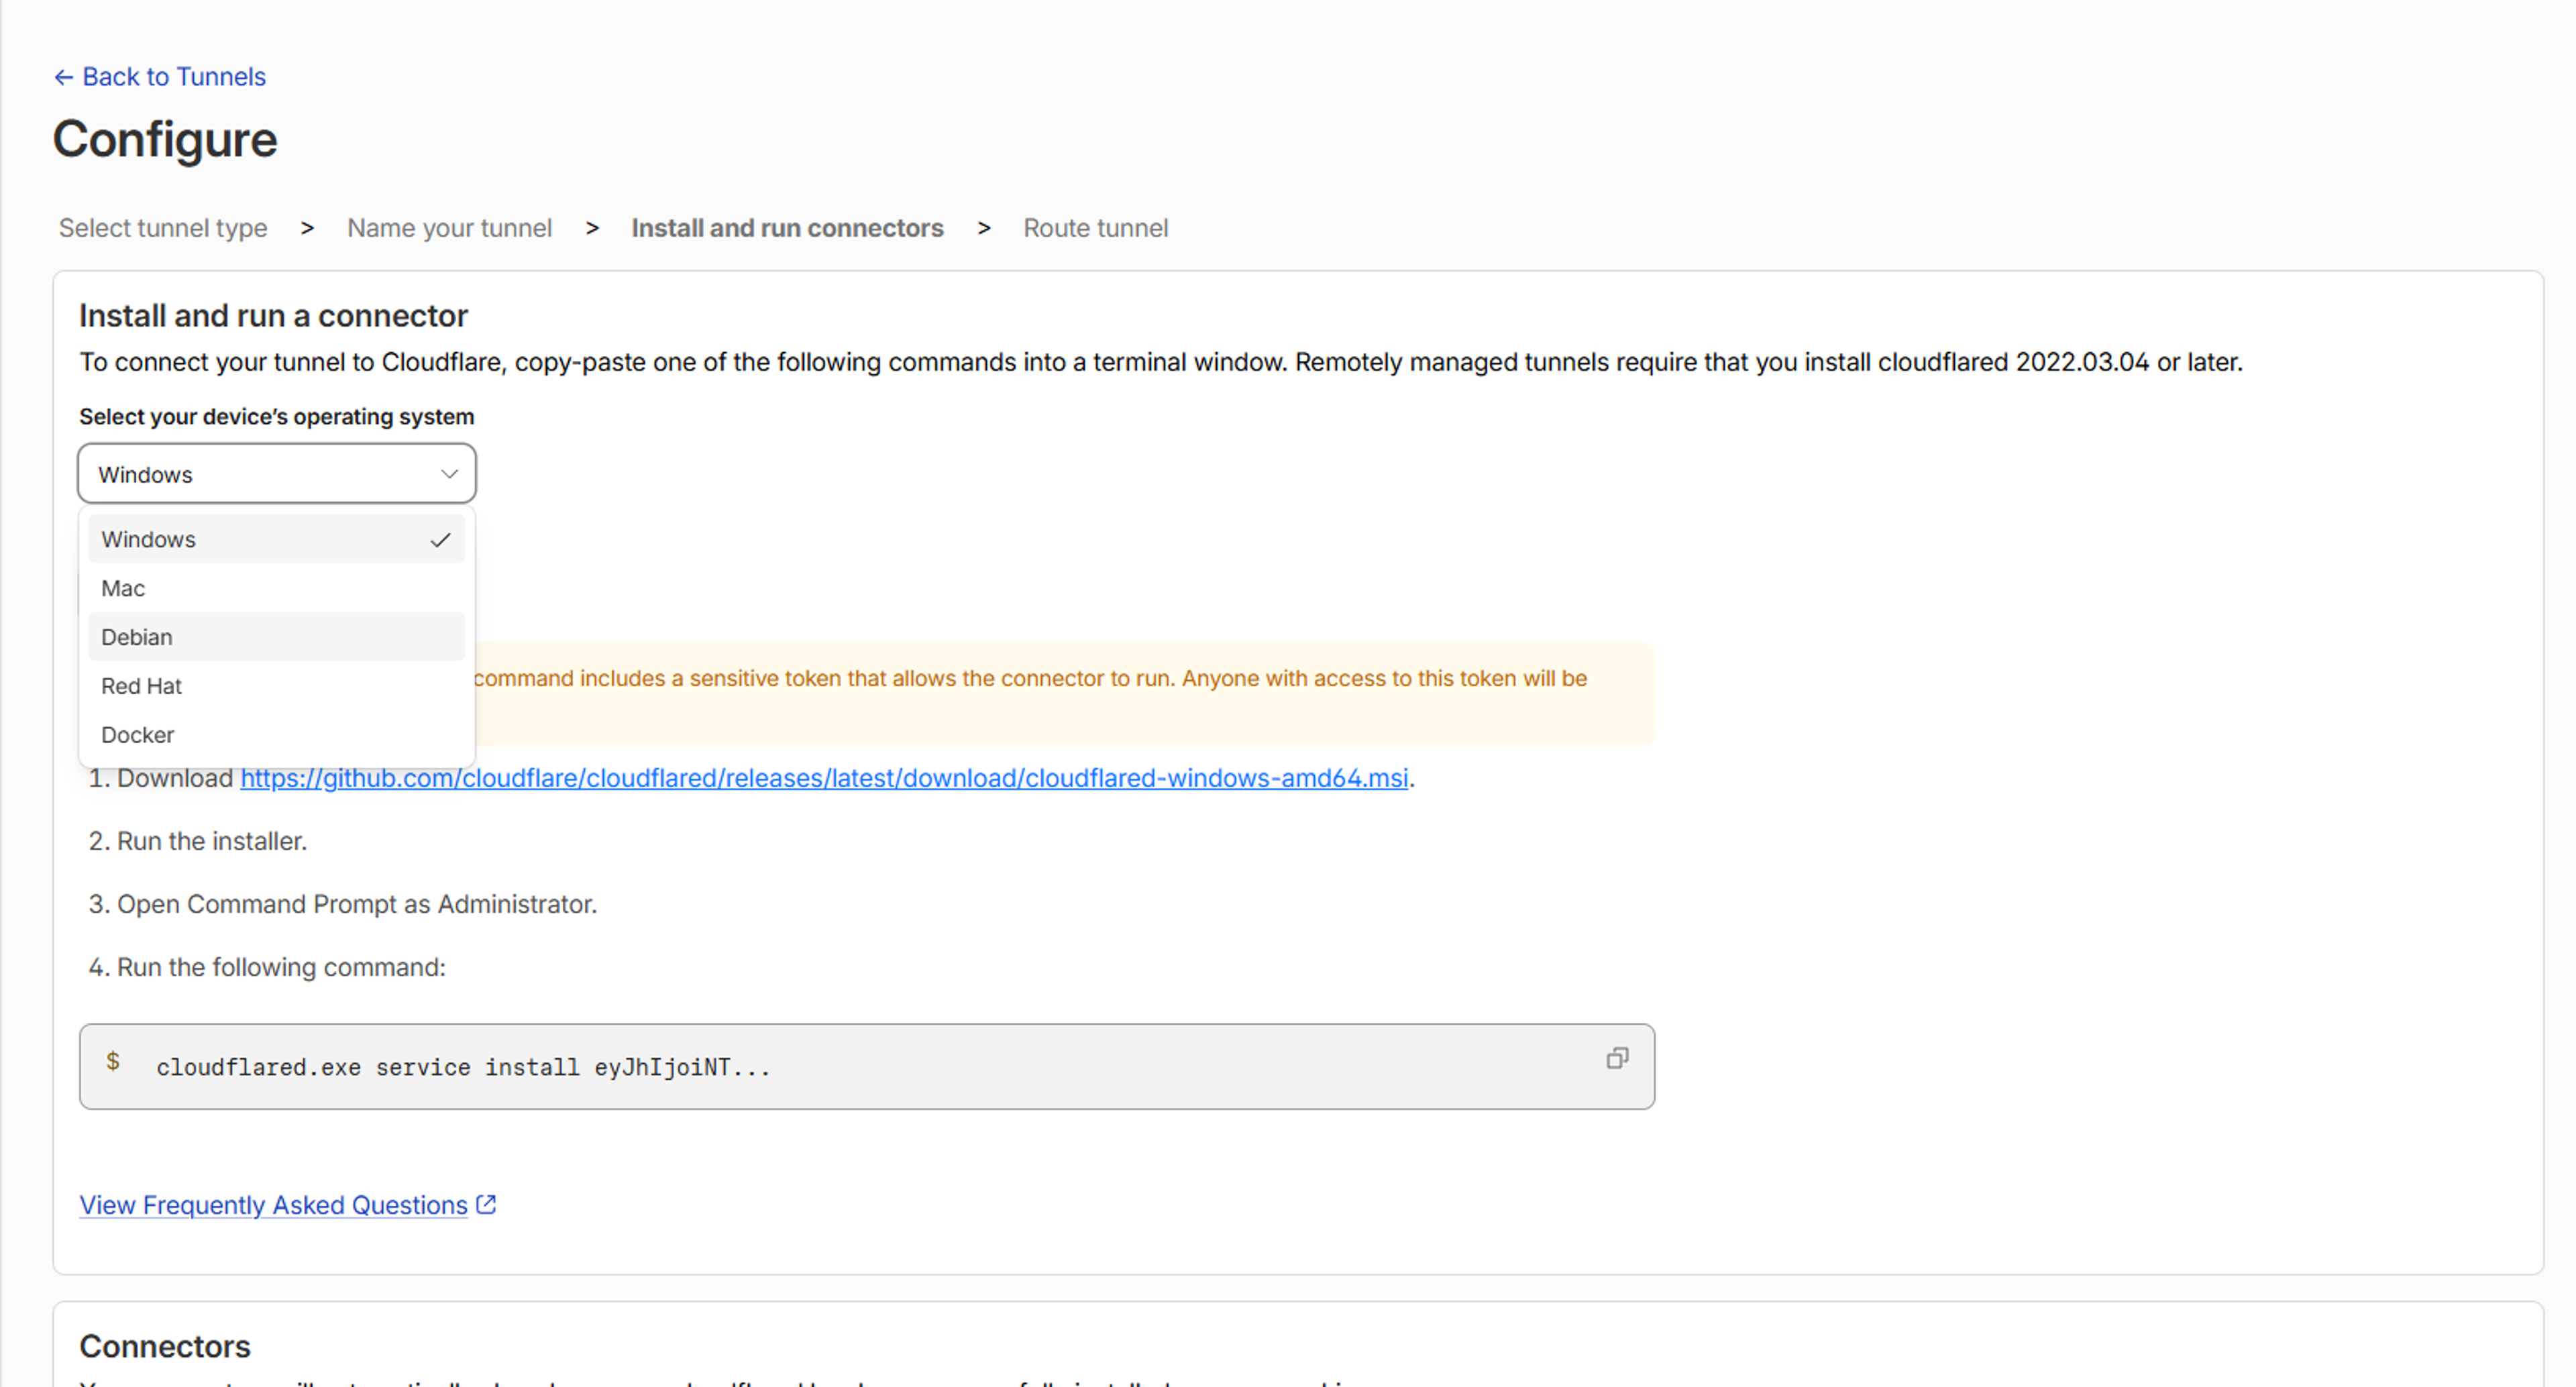The image size is (2576, 1387).
Task: Click the back arrow before Back to Tunnels
Action: click(63, 77)
